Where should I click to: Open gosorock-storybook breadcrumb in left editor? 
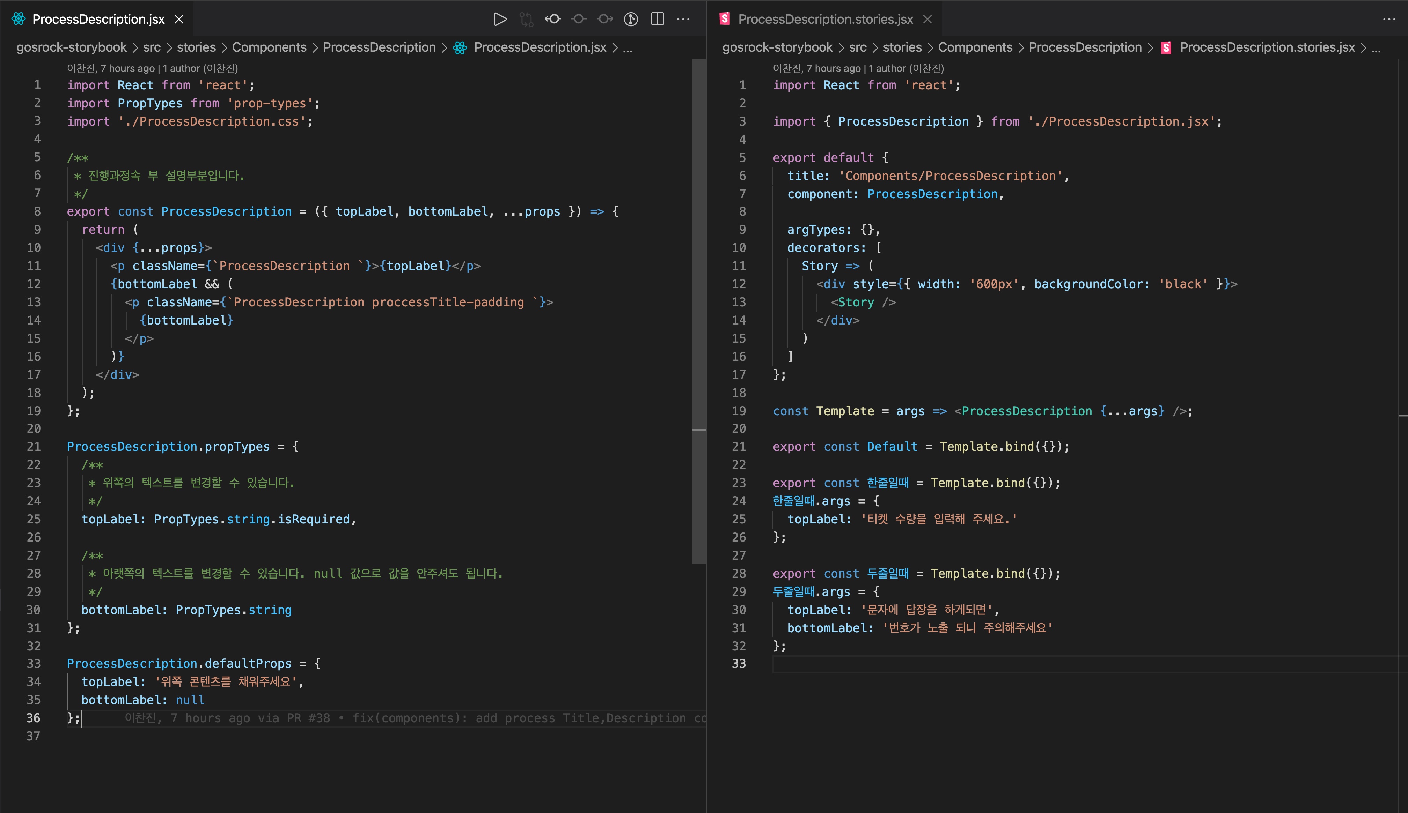[x=72, y=47]
